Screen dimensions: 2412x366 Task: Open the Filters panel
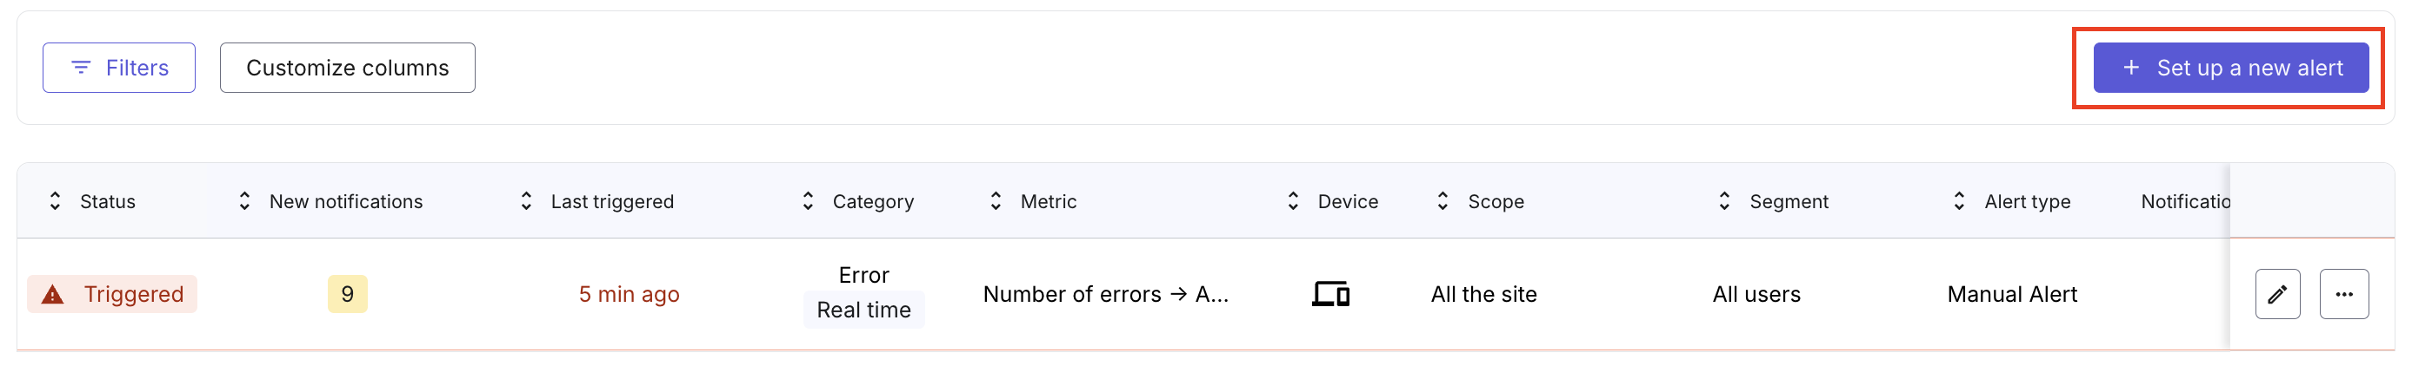[119, 68]
